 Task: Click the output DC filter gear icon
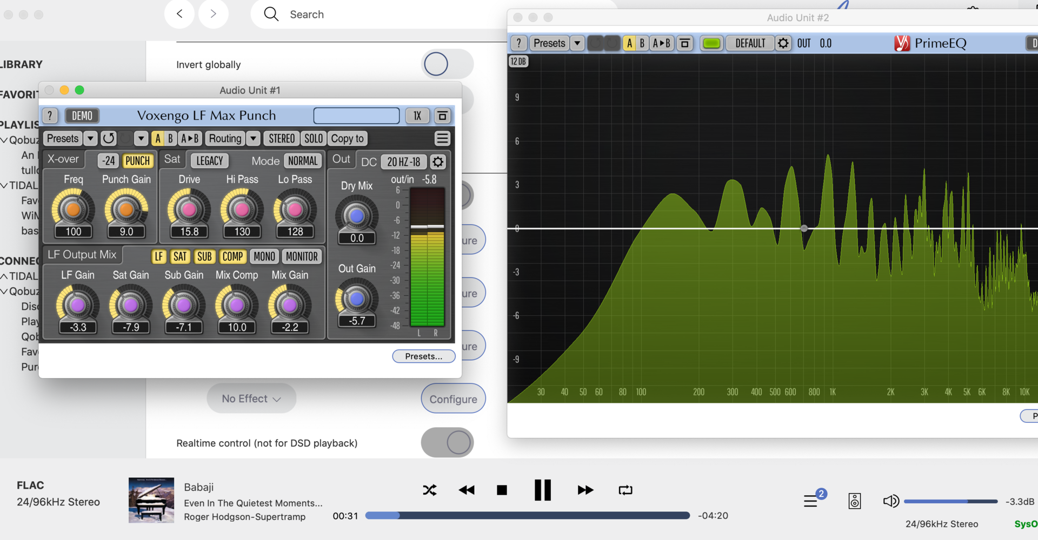click(438, 161)
